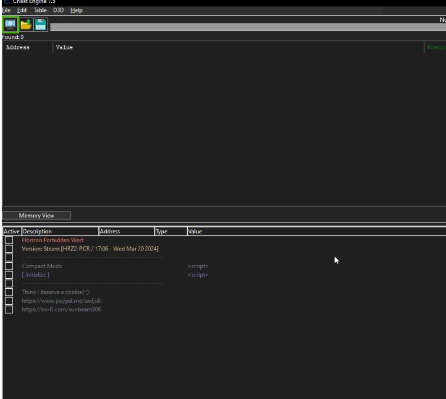Open the D3D menu
The width and height of the screenshot is (446, 399).
(58, 11)
